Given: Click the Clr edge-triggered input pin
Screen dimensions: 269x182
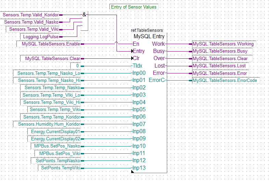Looking at the screenshot, I should (136, 58).
